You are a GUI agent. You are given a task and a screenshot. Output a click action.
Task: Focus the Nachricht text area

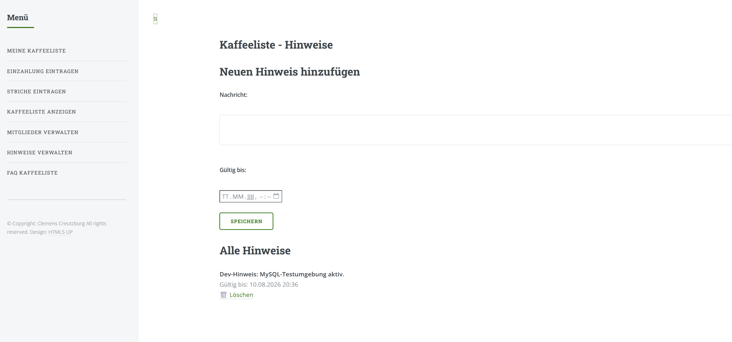476,130
